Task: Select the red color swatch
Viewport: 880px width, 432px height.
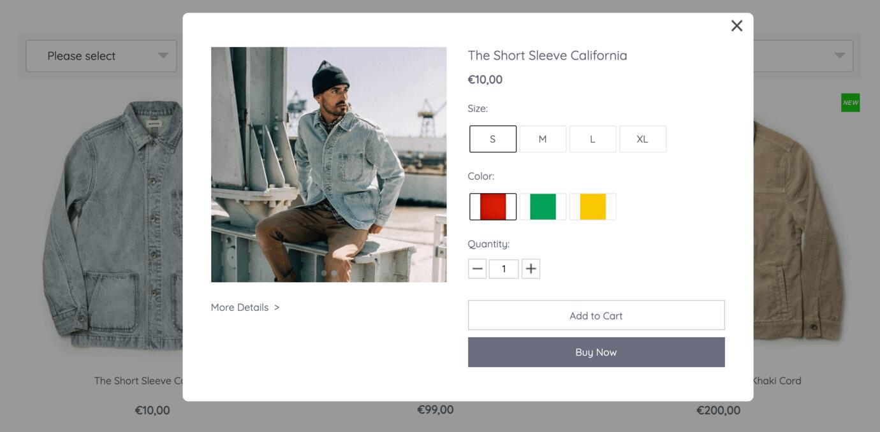Action: point(493,206)
